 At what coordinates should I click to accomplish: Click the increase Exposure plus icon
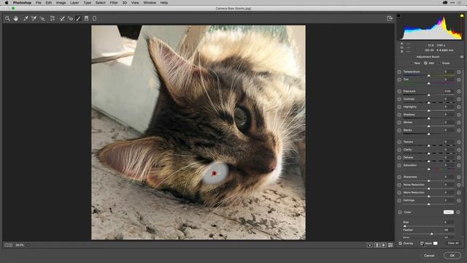click(x=459, y=91)
